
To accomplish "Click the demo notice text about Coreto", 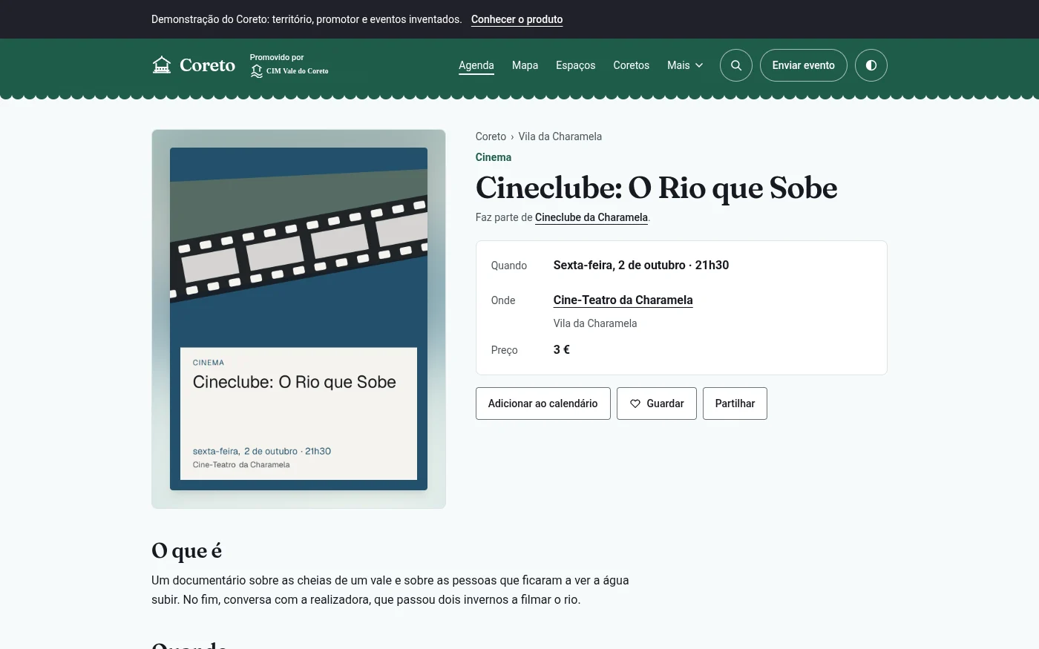I will (307, 19).
